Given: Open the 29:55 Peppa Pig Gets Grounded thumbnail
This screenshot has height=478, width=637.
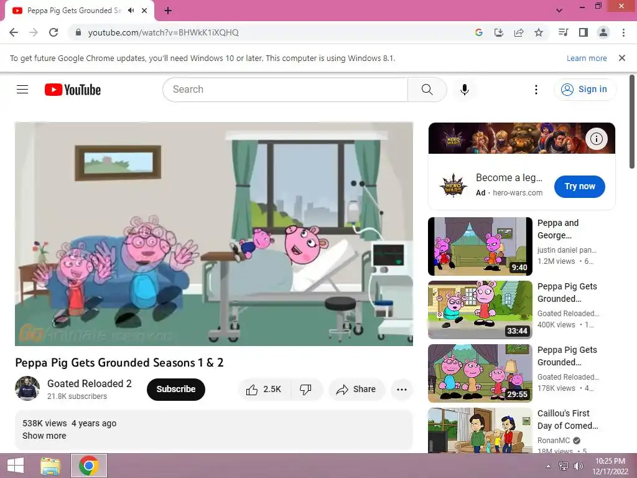Looking at the screenshot, I should coord(480,373).
